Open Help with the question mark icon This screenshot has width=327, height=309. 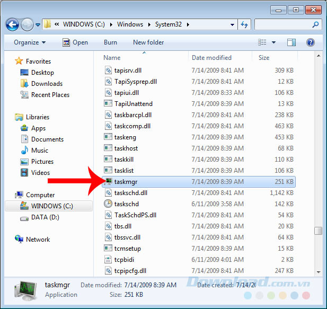tap(311, 42)
